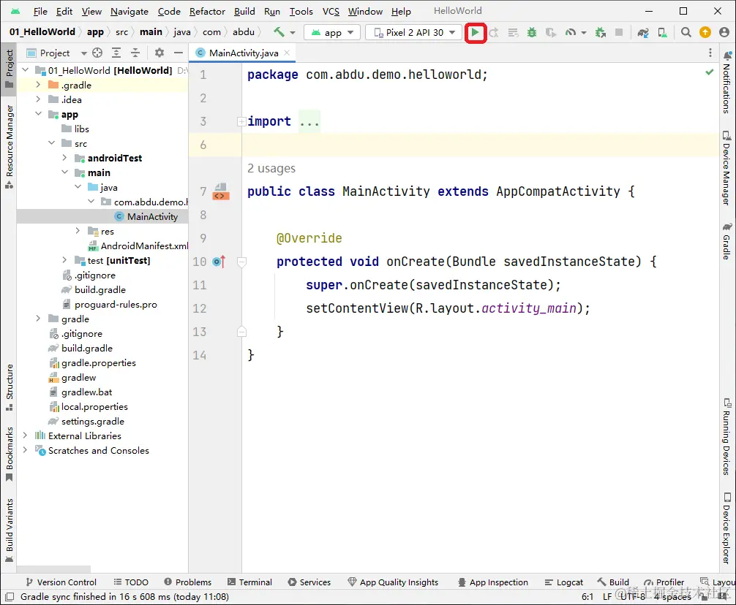Image resolution: width=736 pixels, height=605 pixels.
Task: Click the user account avatar icon
Action: 724,32
